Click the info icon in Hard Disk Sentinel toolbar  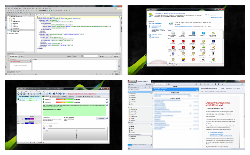[64, 93]
